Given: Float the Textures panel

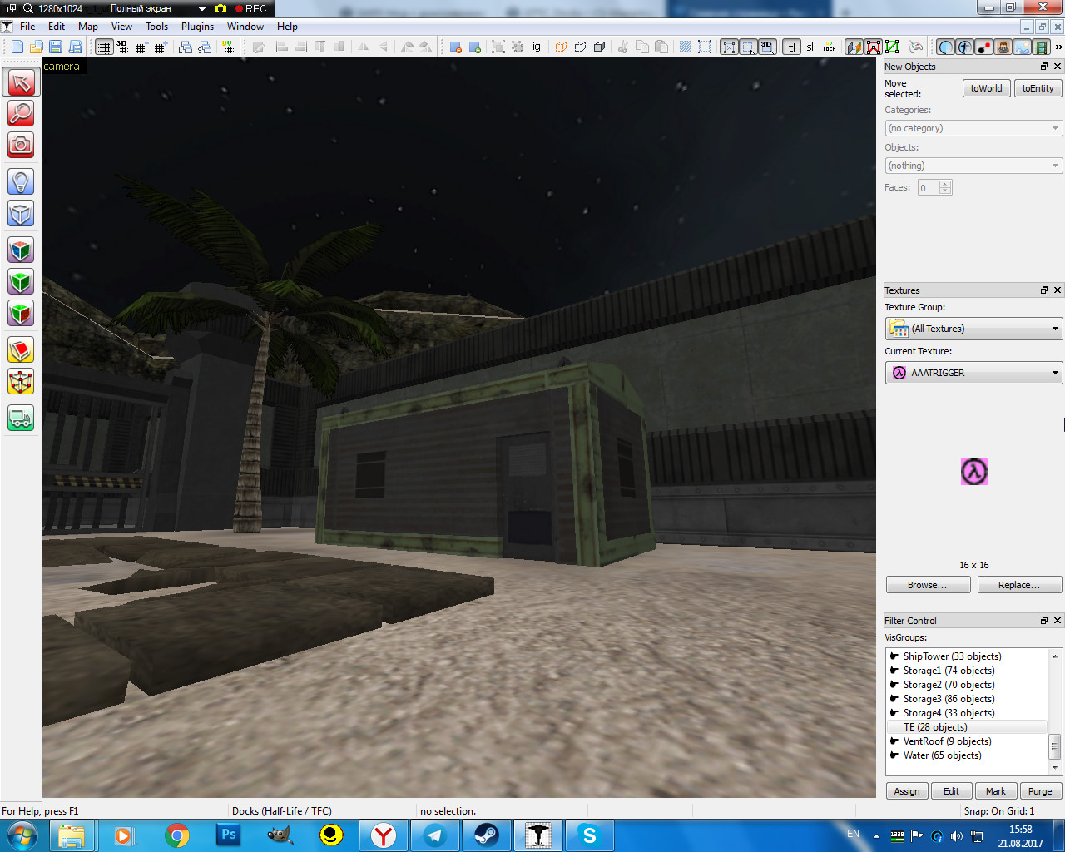Looking at the screenshot, I should click(1044, 290).
